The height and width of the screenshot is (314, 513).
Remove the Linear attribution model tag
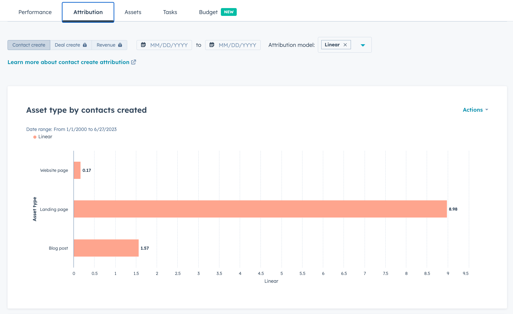345,45
